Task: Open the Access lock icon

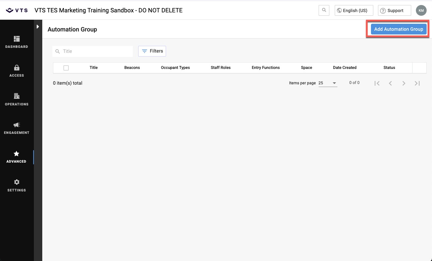Action: point(17,68)
